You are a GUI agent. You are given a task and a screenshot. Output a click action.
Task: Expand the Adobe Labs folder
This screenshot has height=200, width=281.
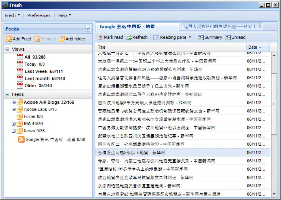13,109
